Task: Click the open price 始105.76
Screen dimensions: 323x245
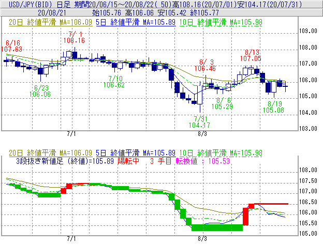Action: click(x=107, y=13)
